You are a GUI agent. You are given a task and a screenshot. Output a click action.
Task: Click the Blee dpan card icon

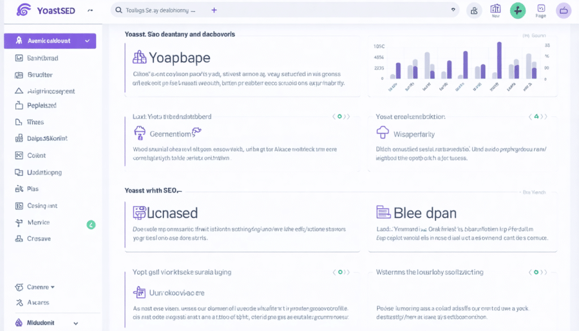coord(383,212)
